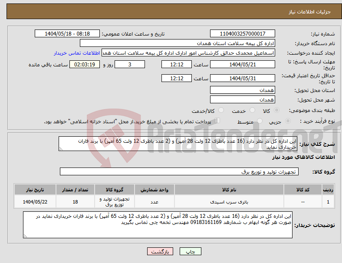The image size is (342, 263).
Task: Open اطلاعات تماس خریدار link
Action: point(77,53)
